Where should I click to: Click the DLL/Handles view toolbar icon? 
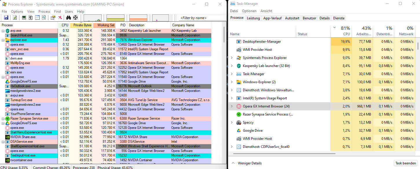pos(44,18)
